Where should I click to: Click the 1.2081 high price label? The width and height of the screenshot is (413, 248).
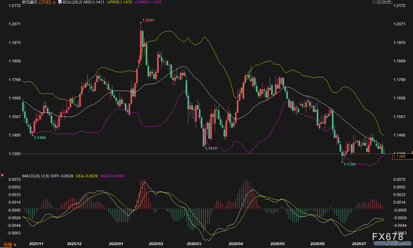tap(148, 20)
